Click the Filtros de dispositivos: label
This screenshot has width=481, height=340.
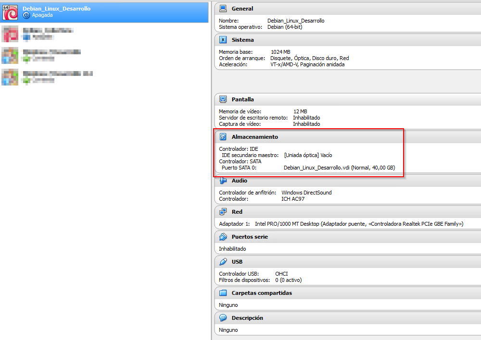[x=244, y=280]
